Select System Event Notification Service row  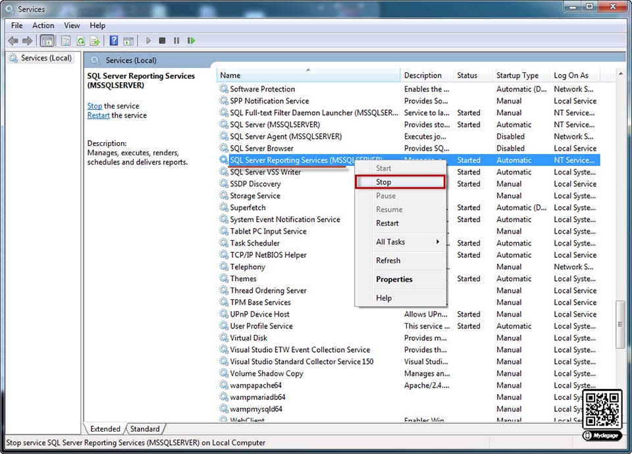pyautogui.click(x=408, y=219)
